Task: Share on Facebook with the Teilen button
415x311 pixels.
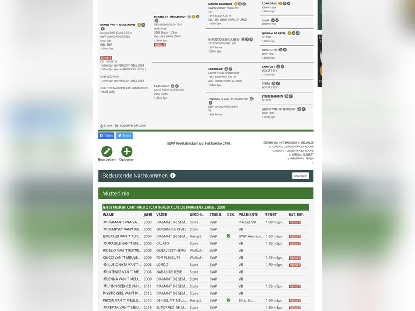Action: click(x=106, y=135)
